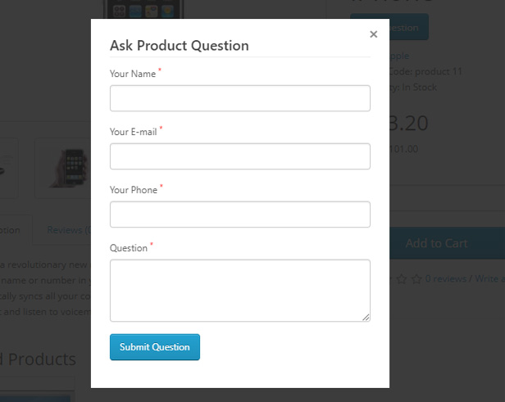
Task: Select the dimmed Add to Cart button
Action: pyautogui.click(x=447, y=243)
